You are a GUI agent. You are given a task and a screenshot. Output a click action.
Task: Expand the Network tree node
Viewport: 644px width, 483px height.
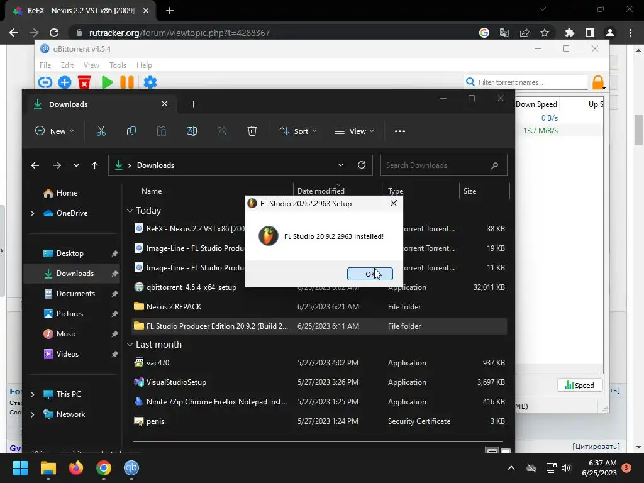click(33, 414)
